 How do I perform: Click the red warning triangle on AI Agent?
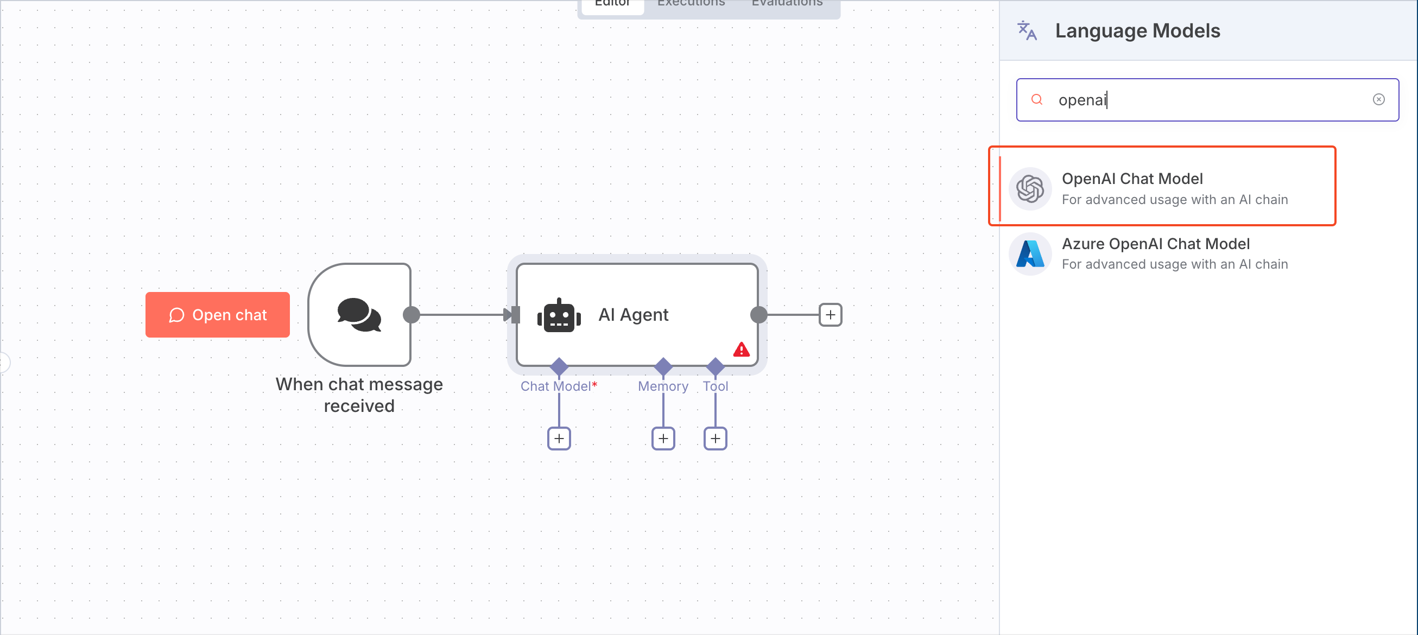(741, 350)
